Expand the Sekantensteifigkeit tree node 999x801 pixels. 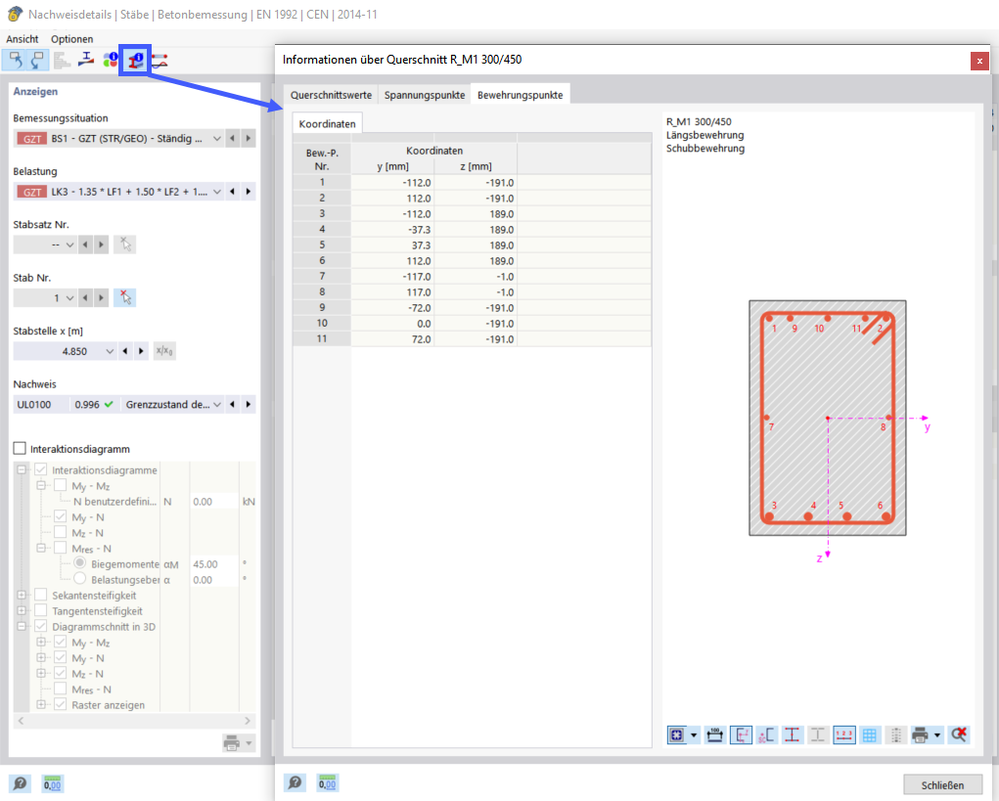point(21,595)
